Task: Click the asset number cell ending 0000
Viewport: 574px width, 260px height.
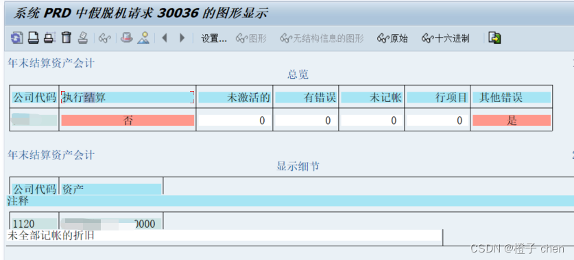Action: (111, 224)
